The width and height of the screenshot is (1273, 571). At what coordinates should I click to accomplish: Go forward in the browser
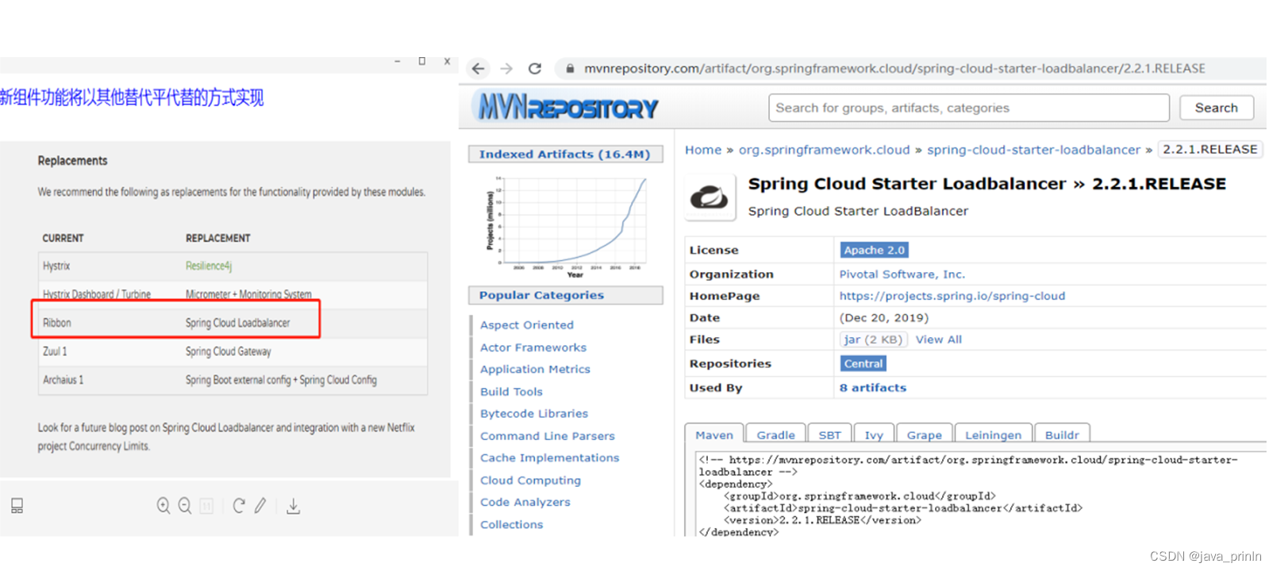click(506, 69)
